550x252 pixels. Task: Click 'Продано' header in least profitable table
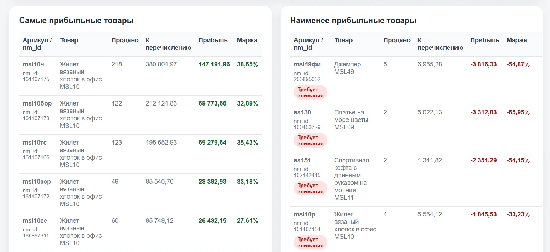[397, 40]
